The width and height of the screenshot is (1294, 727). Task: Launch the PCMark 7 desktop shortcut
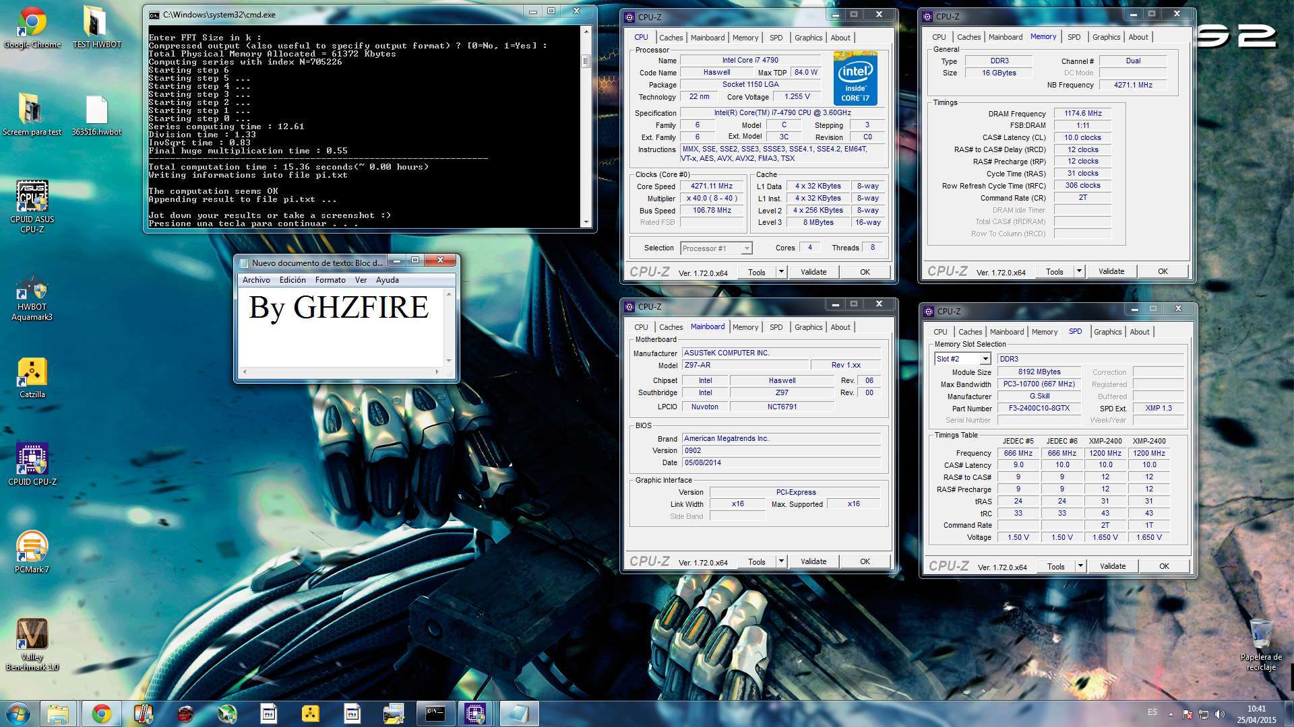[x=32, y=552]
